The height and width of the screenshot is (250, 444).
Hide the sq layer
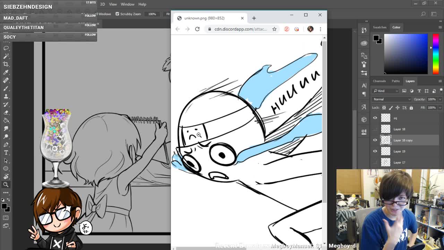tap(375, 118)
